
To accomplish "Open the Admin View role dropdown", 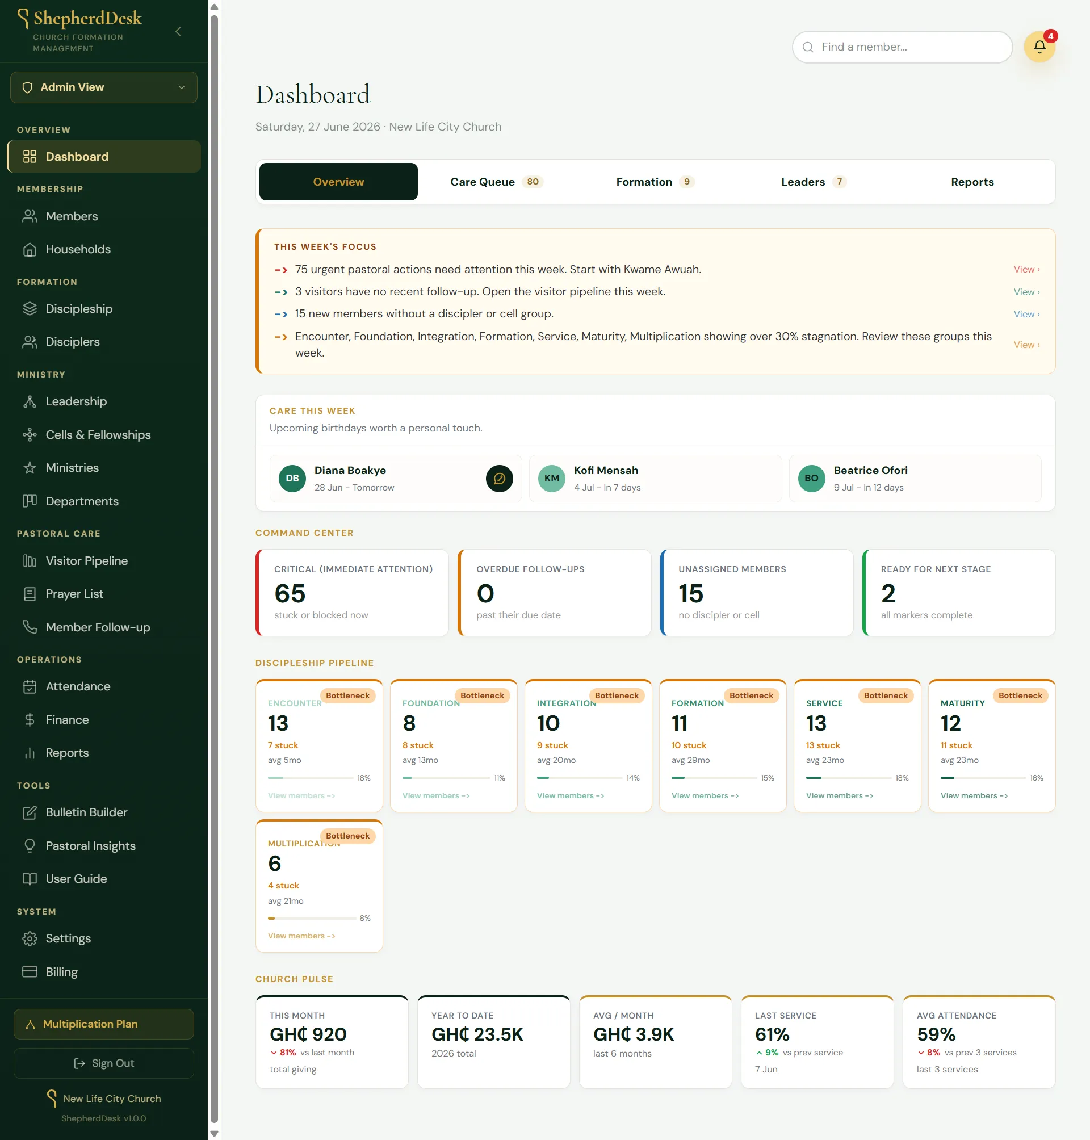I will pos(103,87).
